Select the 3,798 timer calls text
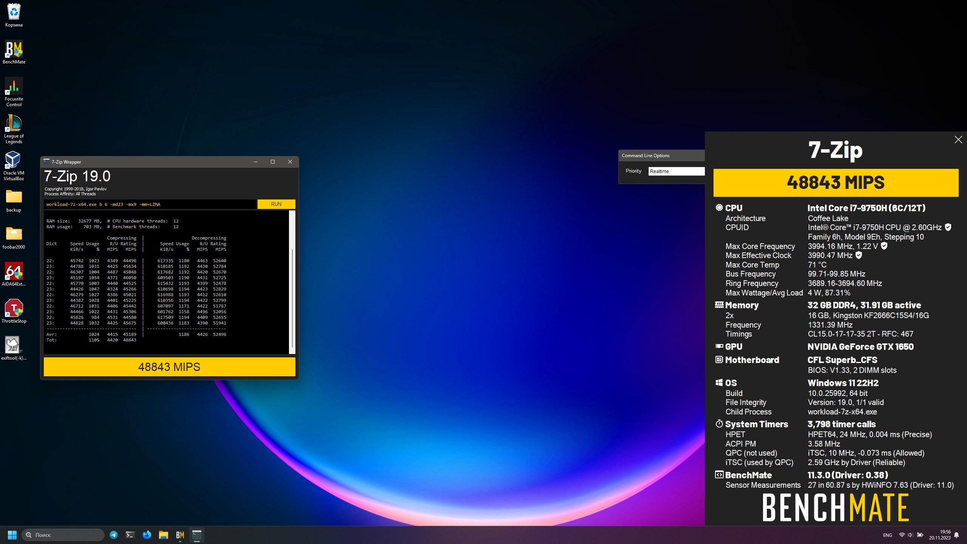Image resolution: width=967 pixels, height=544 pixels. pyautogui.click(x=842, y=424)
